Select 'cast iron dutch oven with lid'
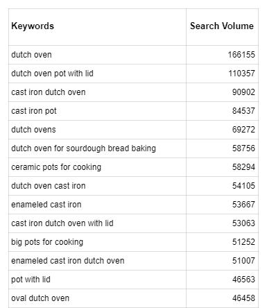The image size is (267, 308). click(62, 223)
